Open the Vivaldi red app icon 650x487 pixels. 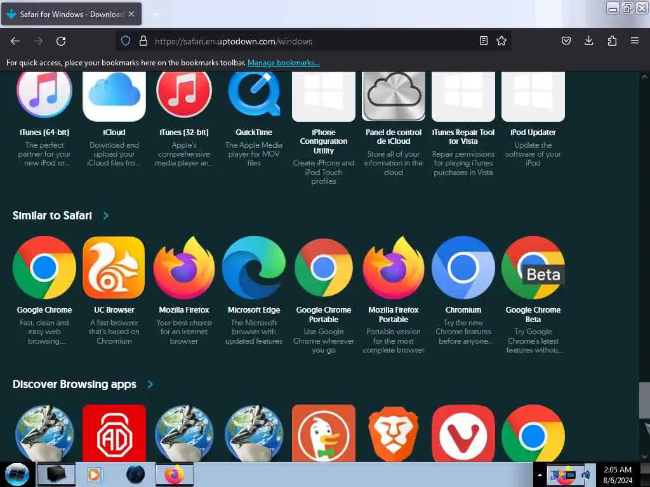[463, 433]
